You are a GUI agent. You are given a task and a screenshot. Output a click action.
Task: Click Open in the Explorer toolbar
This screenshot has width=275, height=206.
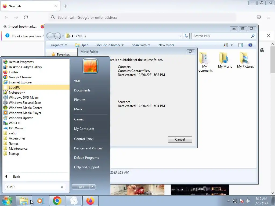82,45
